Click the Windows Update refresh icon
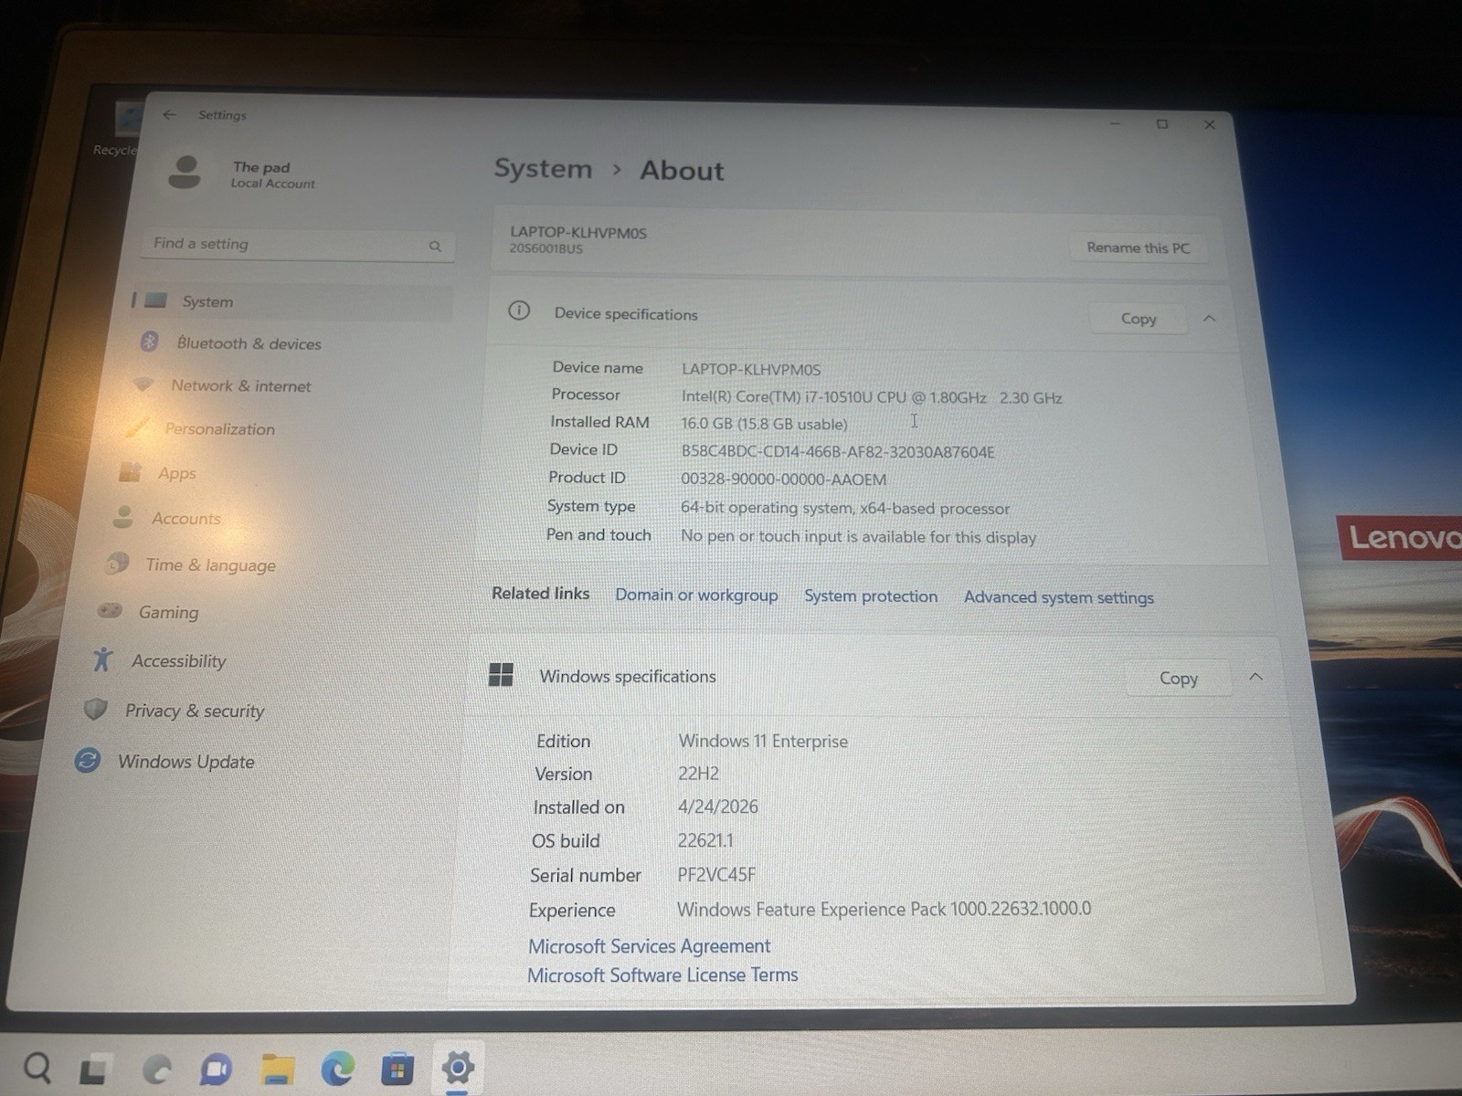 pos(88,760)
